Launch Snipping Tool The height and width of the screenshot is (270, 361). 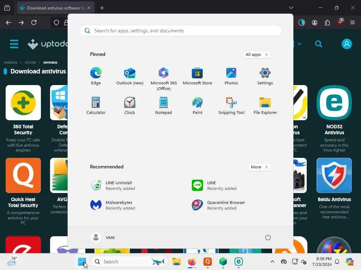click(x=231, y=105)
